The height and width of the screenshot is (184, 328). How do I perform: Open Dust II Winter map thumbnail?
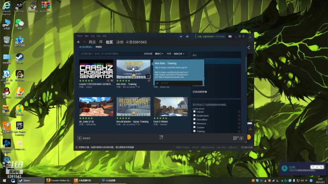tap(170, 107)
